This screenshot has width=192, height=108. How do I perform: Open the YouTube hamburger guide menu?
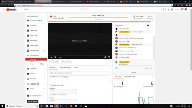4,10
